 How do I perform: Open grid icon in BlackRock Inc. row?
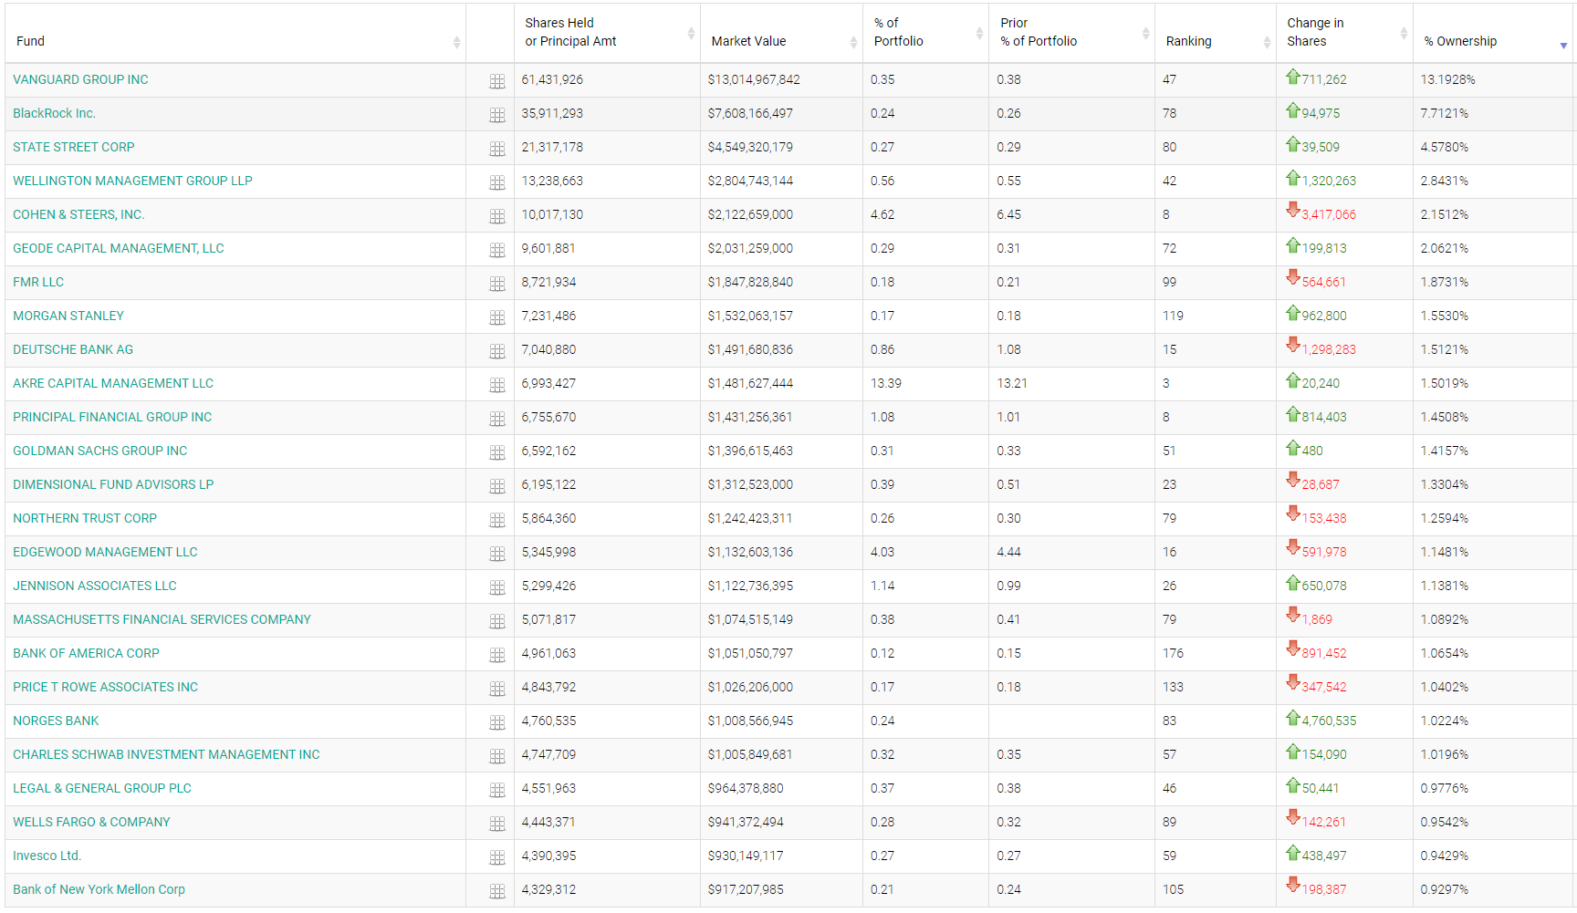coord(497,115)
